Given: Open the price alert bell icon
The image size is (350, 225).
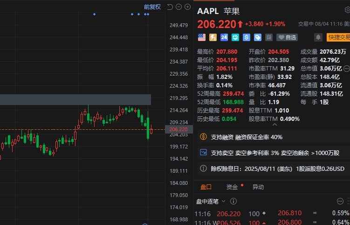Looking at the screenshot, I should [x=318, y=37].
